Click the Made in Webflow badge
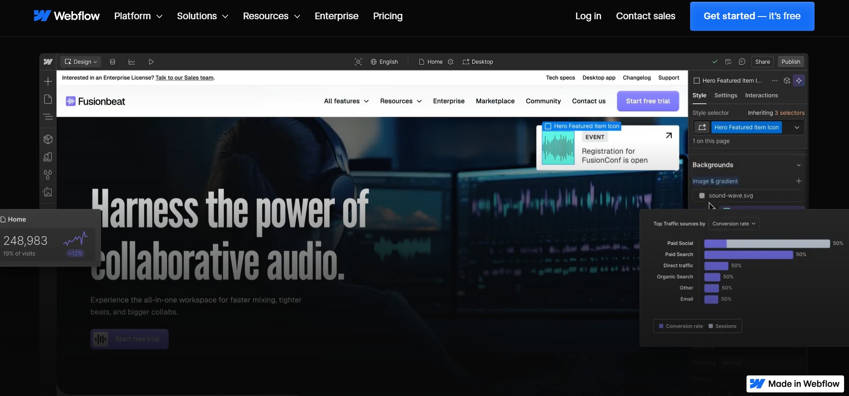This screenshot has width=849, height=396. (795, 384)
